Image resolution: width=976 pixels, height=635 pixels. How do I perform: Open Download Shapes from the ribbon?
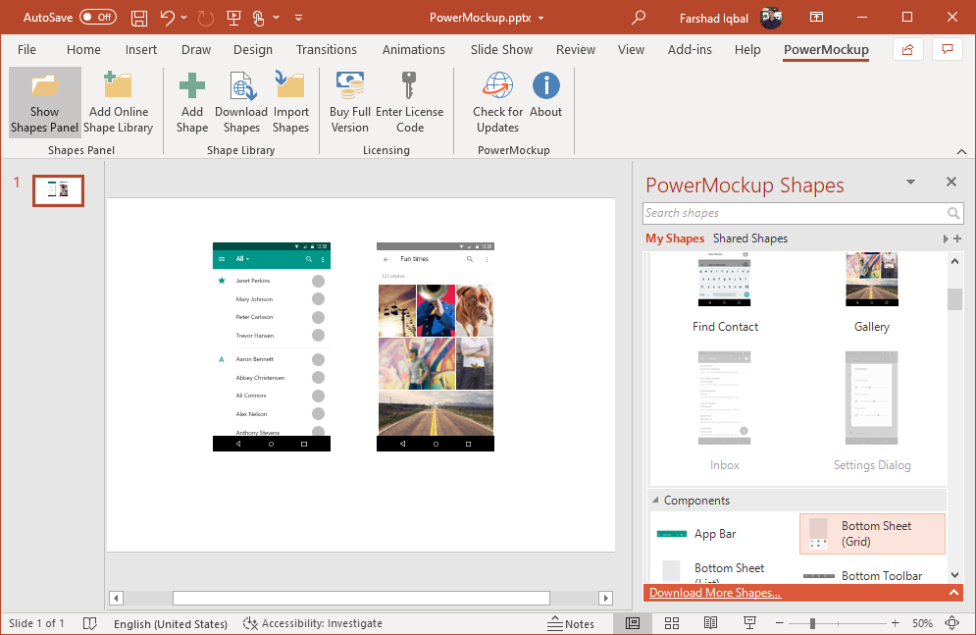241,102
